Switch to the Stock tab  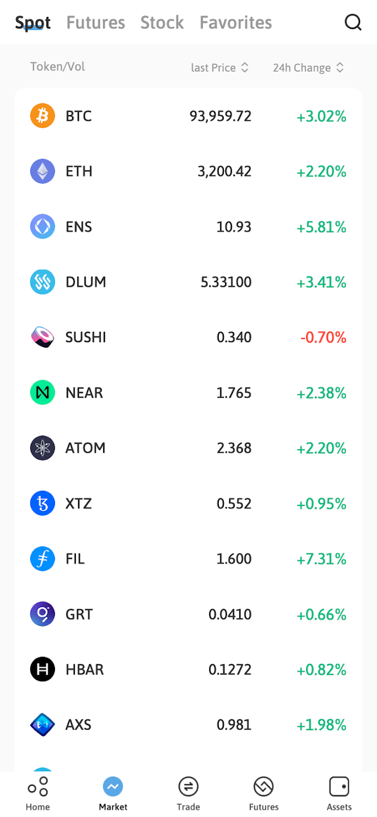click(162, 23)
